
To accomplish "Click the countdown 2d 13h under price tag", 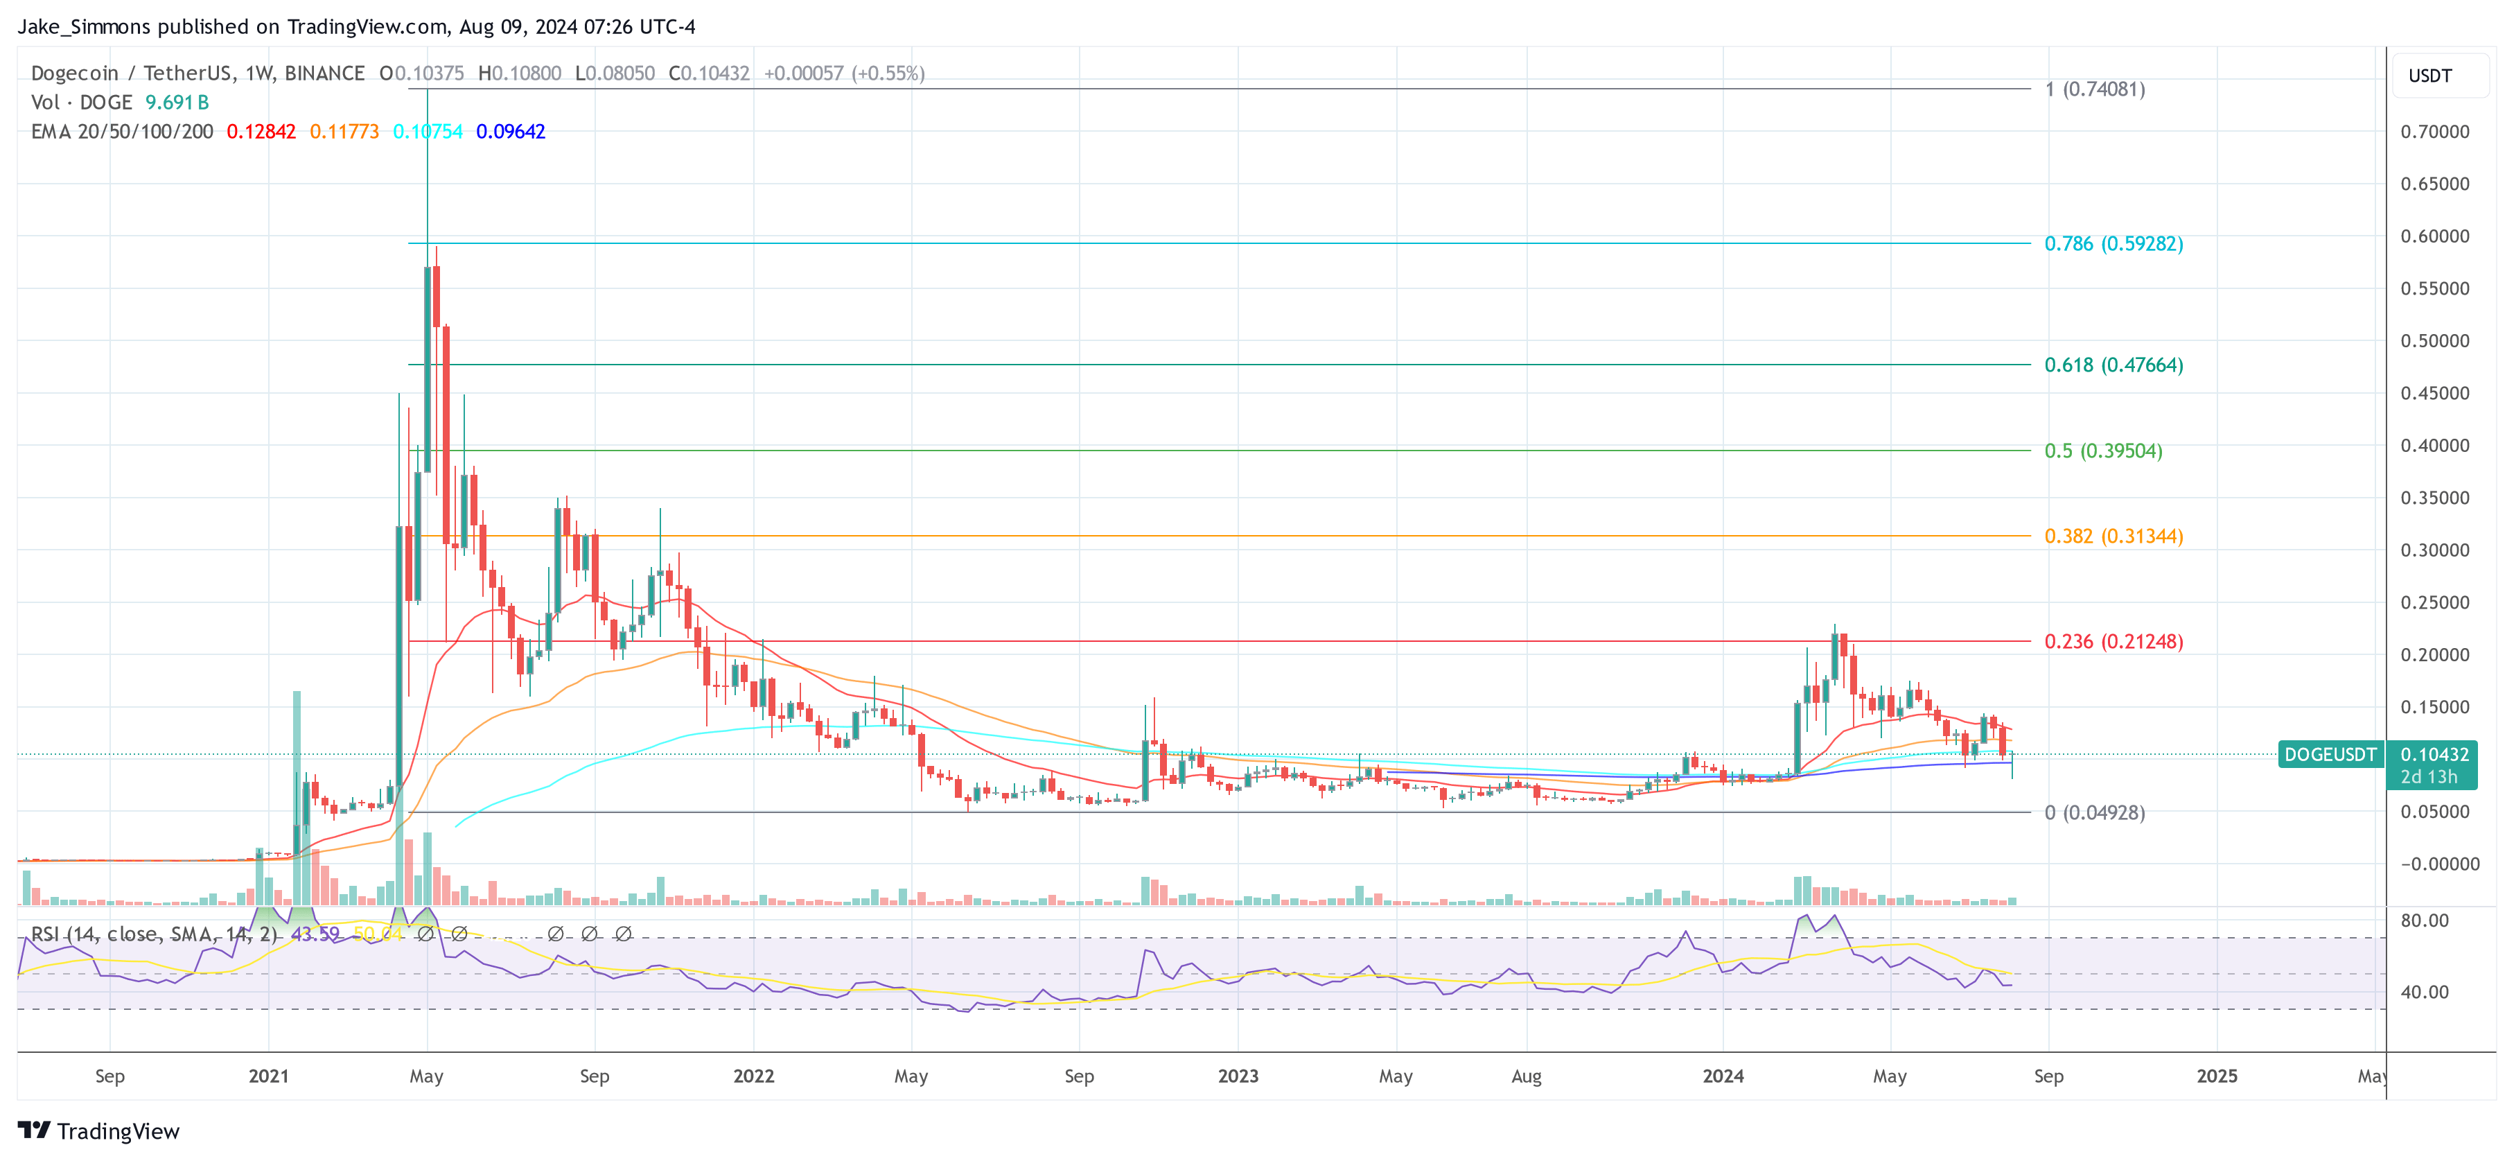I will pos(2429,777).
